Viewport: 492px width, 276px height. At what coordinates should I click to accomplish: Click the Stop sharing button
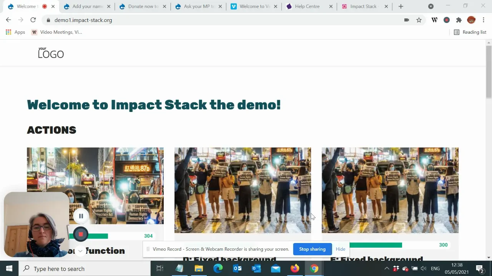[312, 249]
